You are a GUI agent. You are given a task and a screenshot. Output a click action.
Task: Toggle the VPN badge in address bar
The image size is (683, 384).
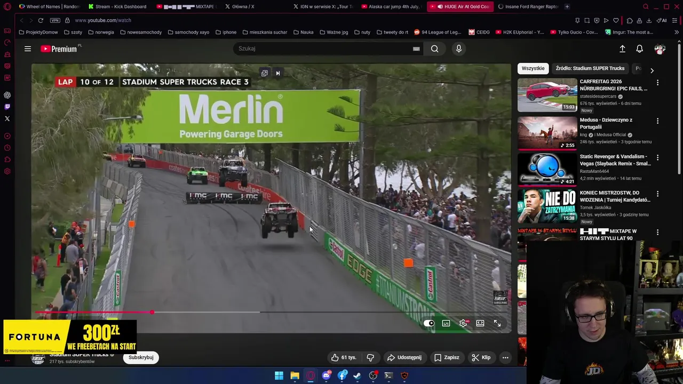[x=55, y=20]
